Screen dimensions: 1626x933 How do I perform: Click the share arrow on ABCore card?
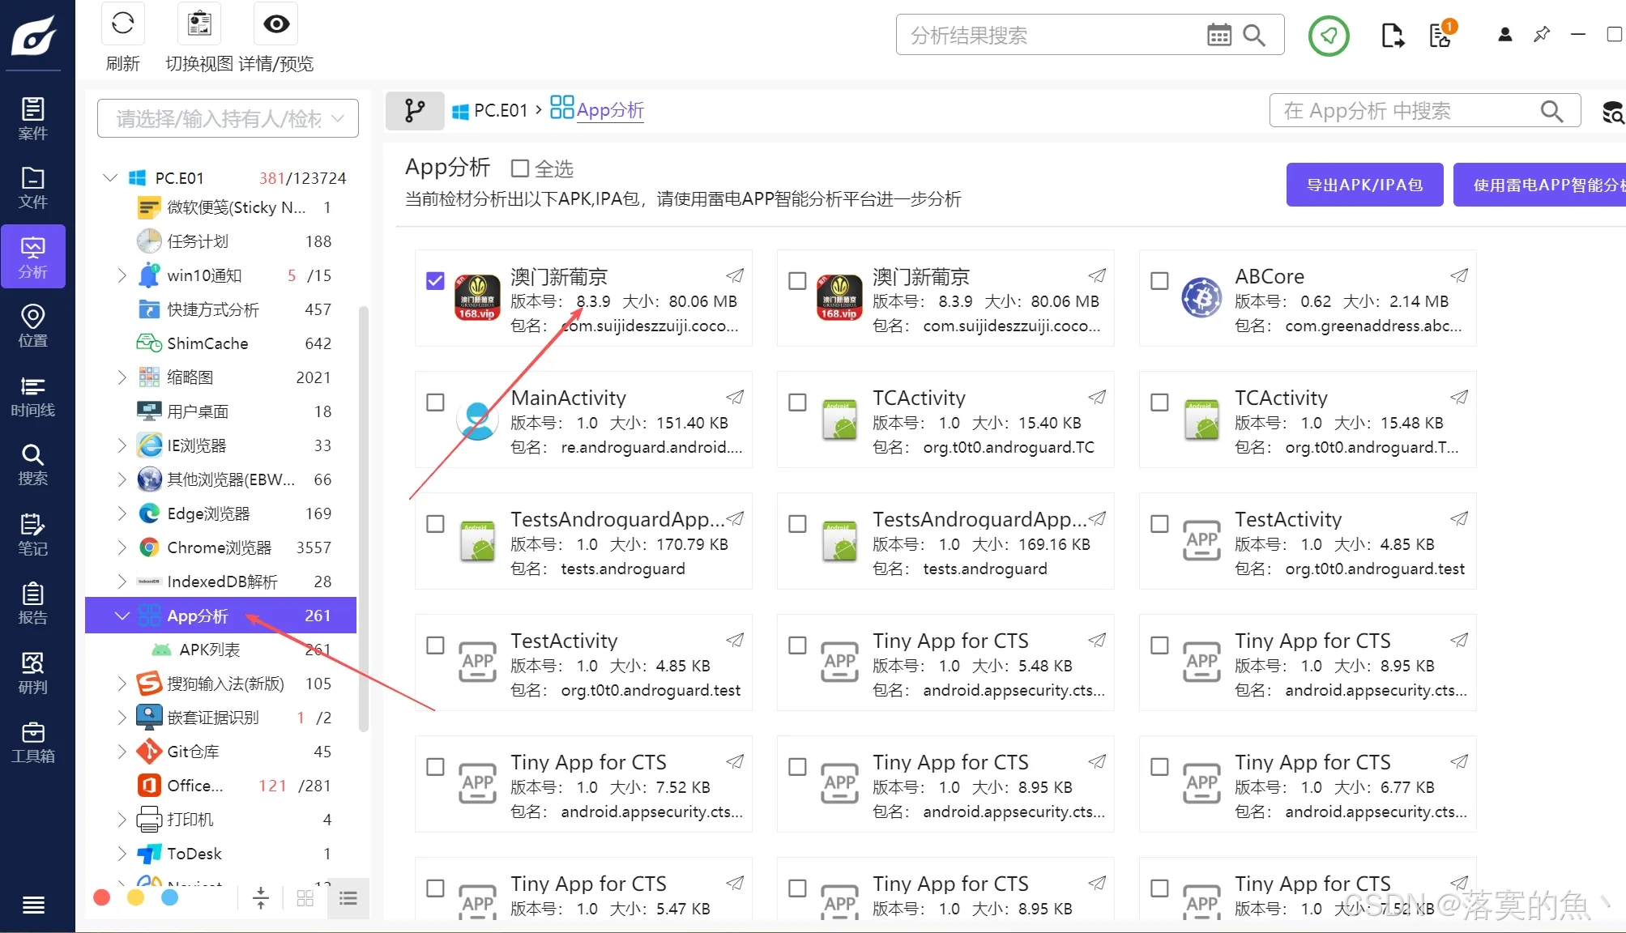[1459, 275]
